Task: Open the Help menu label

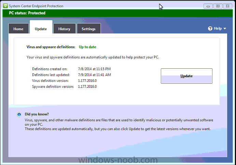Action: (x=218, y=28)
